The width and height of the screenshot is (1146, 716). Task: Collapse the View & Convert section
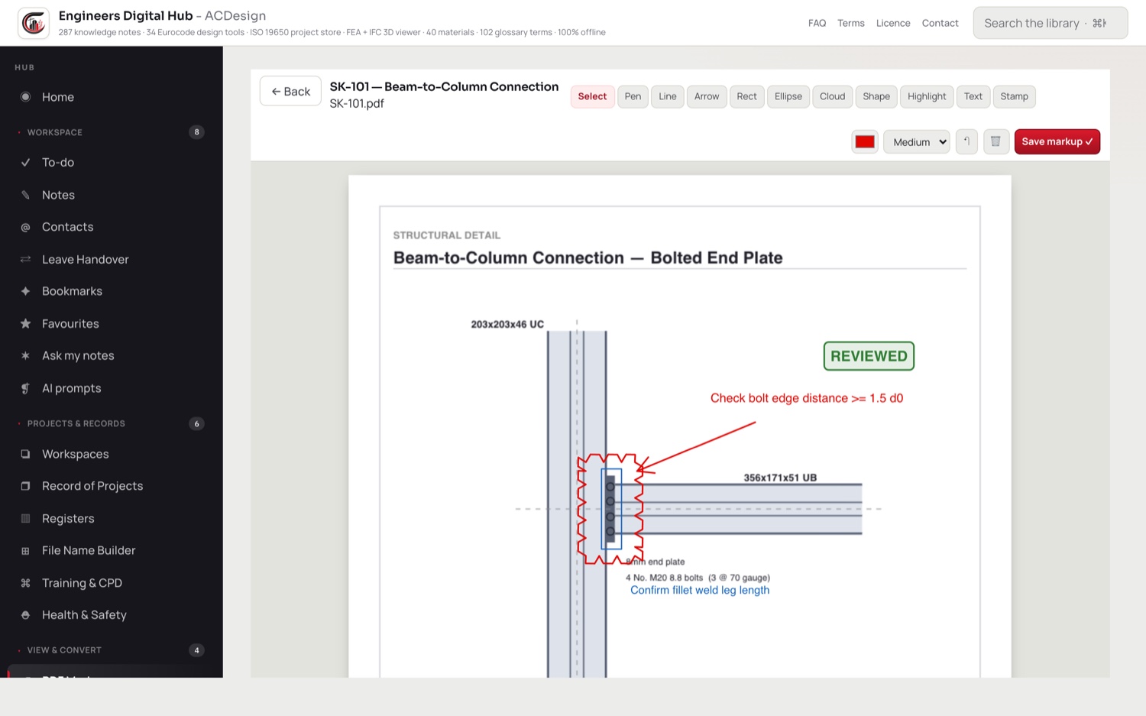point(112,650)
